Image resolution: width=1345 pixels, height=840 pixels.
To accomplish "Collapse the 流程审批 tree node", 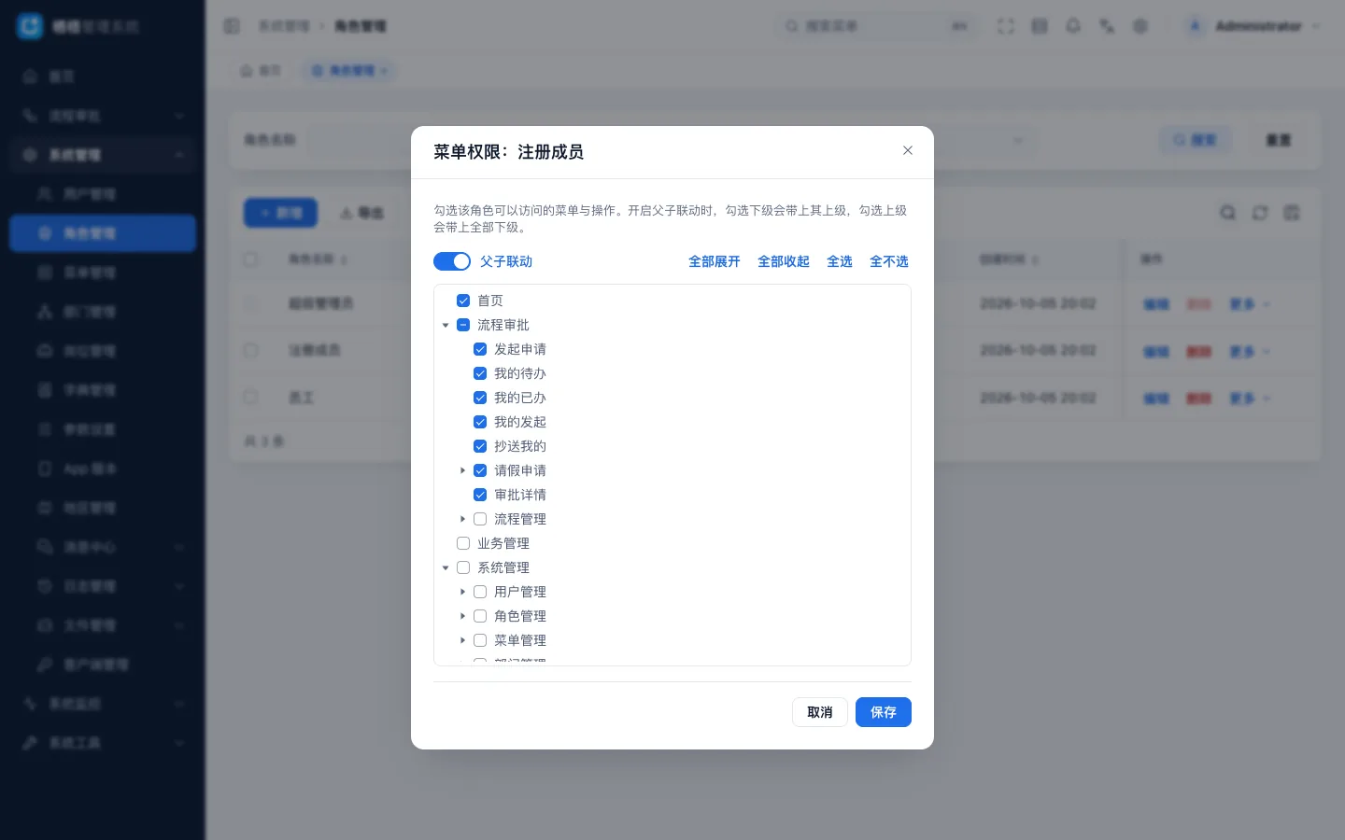I will tap(446, 325).
